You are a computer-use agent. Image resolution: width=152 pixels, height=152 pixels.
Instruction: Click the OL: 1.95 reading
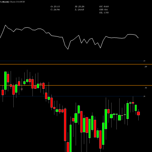tap(104, 13)
